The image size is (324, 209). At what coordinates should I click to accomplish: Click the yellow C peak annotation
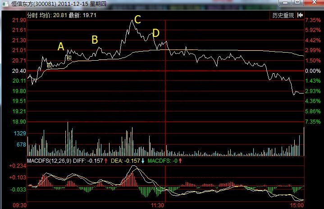(137, 19)
